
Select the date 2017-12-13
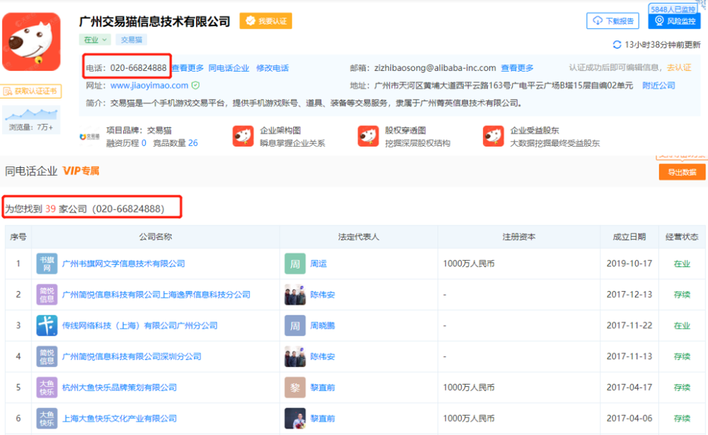(629, 295)
